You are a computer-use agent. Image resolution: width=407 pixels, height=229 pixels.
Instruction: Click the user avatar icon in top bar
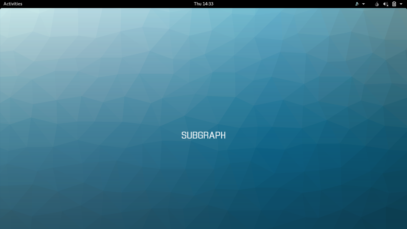coord(357,4)
